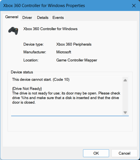Screen dimensions: 140x160
Task: Open the Details tab
Action: coord(43,17)
